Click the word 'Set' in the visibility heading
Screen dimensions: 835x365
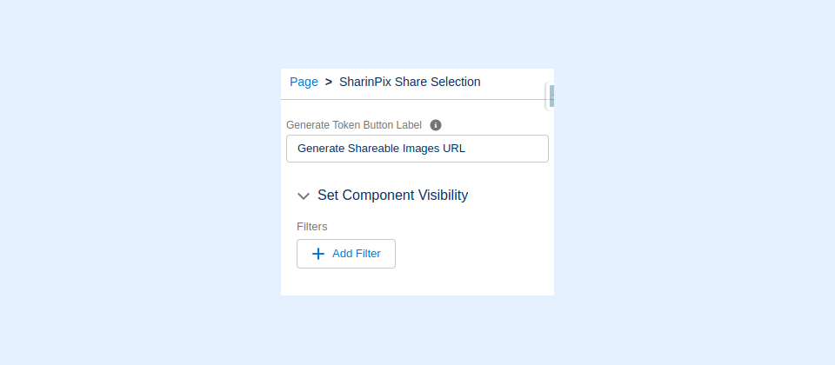(x=328, y=196)
